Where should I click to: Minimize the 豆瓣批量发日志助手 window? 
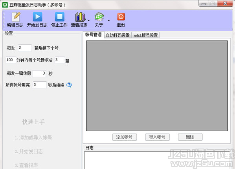point(204,4)
